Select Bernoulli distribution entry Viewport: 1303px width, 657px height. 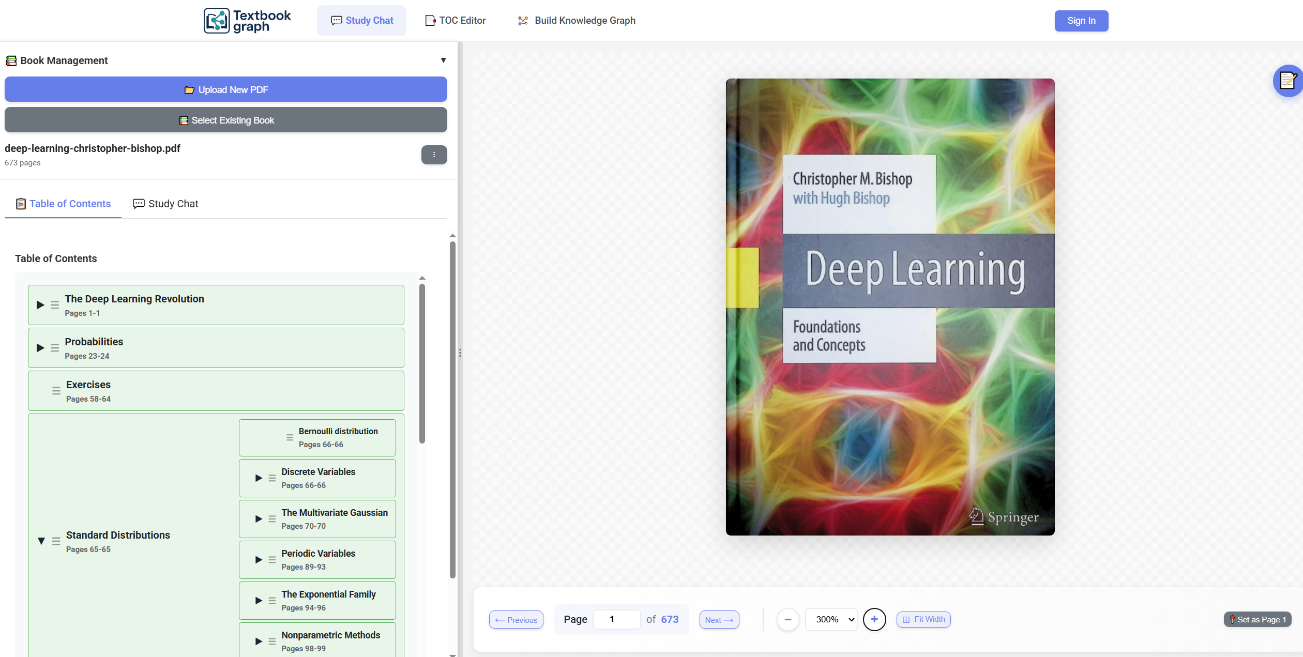(317, 437)
